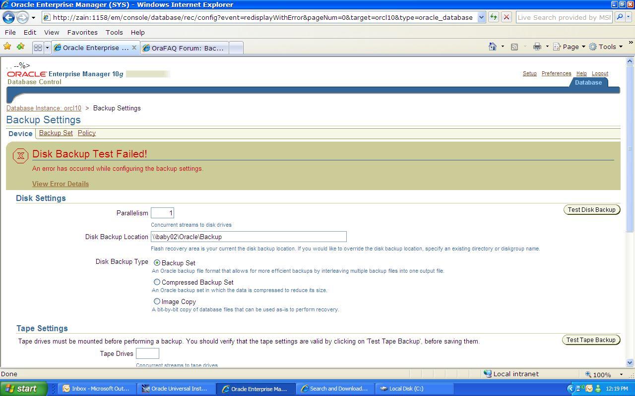The image size is (635, 396).
Task: Click the Stop loading X icon
Action: (507, 17)
